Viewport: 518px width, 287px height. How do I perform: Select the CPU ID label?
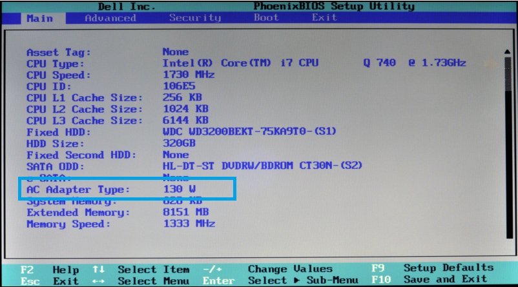(48, 86)
